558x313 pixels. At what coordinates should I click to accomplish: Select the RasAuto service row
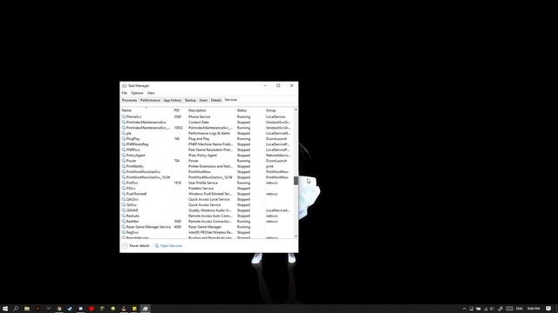click(x=208, y=216)
